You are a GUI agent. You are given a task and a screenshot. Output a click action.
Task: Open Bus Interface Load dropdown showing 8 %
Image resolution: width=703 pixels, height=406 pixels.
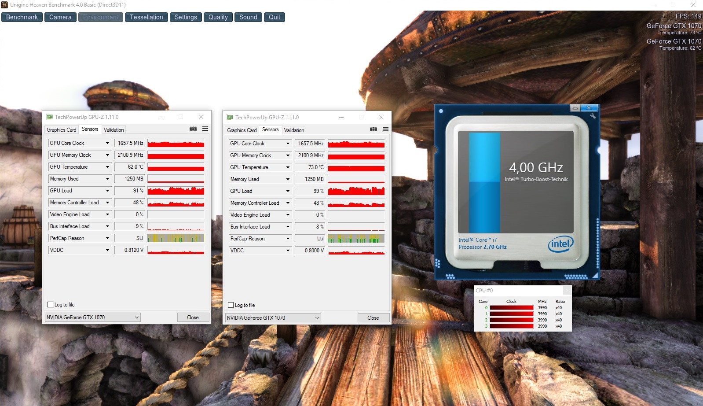tap(288, 227)
